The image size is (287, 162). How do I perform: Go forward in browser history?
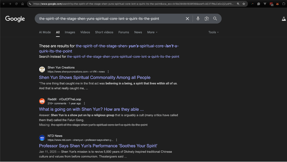click(x=10, y=4)
